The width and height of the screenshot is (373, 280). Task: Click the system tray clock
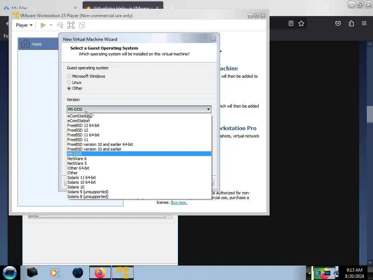tap(354, 273)
